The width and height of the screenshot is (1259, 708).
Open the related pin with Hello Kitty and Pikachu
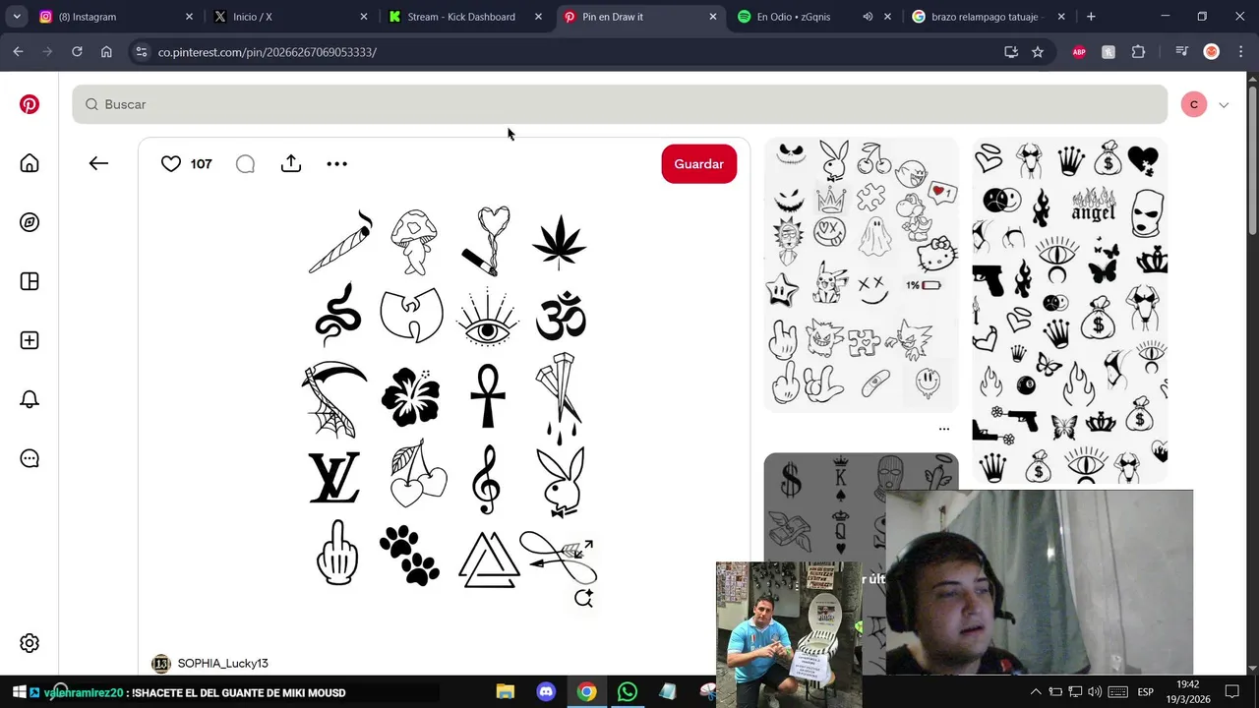(861, 274)
